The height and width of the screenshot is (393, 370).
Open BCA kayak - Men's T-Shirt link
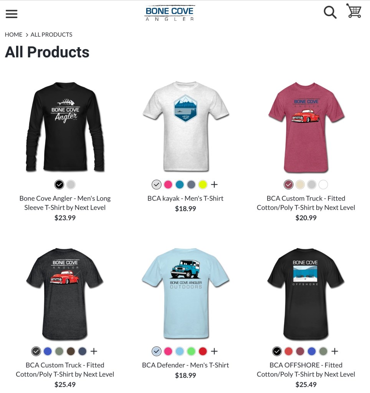pyautogui.click(x=185, y=199)
